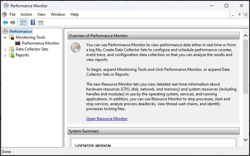Click the Back arrow toolbar icon

5,22
